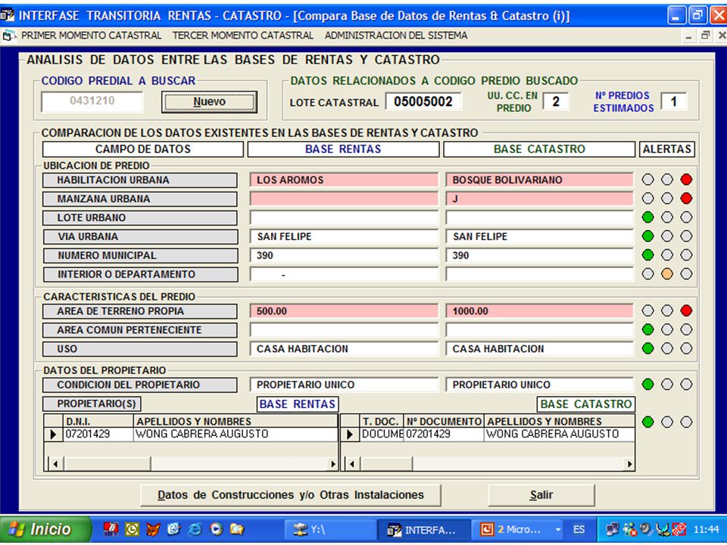Open the TERCER MOMENTO CATASTRAL menu
This screenshot has height=545, width=727.
click(243, 36)
